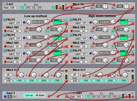Toggle the power bypass button on 2-Out1
The height and width of the screenshot is (101, 137).
(x=120, y=96)
